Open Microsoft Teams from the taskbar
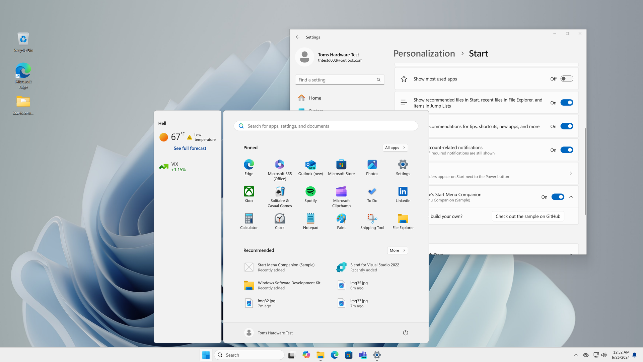Image resolution: width=643 pixels, height=362 pixels. 362,355
